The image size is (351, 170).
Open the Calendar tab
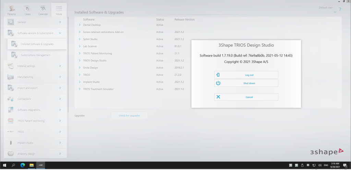click(43, 10)
